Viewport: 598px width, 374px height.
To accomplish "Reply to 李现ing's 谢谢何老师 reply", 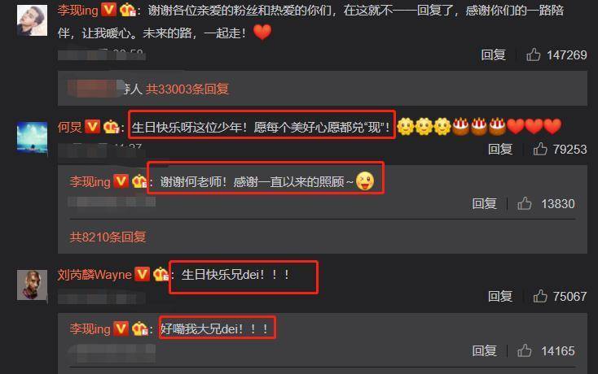I will (485, 203).
